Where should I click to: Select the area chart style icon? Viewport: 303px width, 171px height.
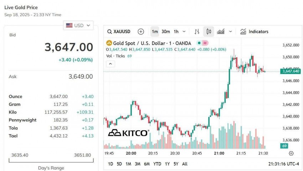pyautogui.click(x=220, y=32)
